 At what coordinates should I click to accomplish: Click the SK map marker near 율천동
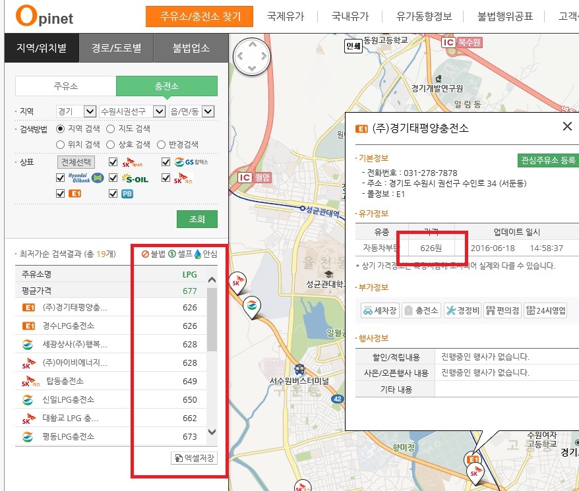tap(237, 283)
